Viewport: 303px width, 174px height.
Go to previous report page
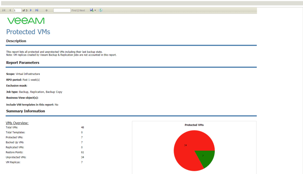pyautogui.click(x=10, y=10)
